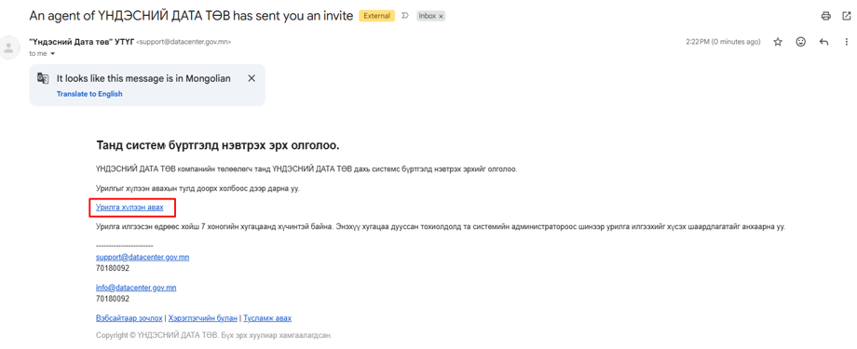The width and height of the screenshot is (857, 349).
Task: Click the Copyright footer text
Action: tap(213, 335)
